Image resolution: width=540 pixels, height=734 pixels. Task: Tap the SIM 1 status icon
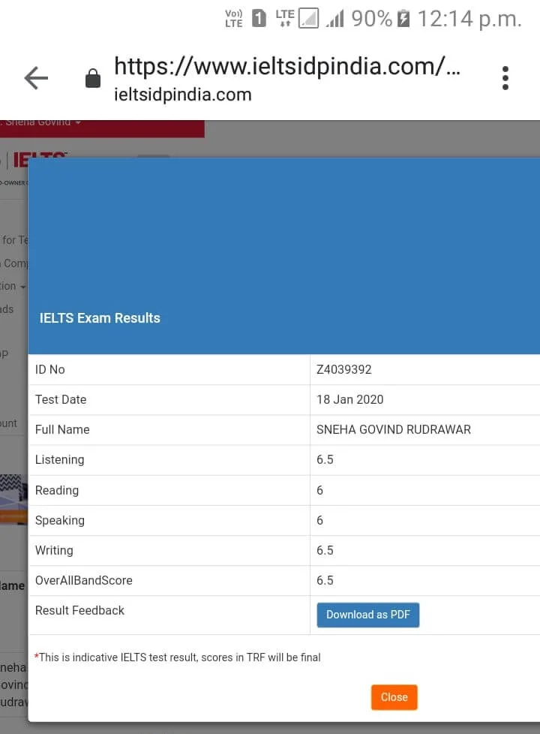pos(259,19)
